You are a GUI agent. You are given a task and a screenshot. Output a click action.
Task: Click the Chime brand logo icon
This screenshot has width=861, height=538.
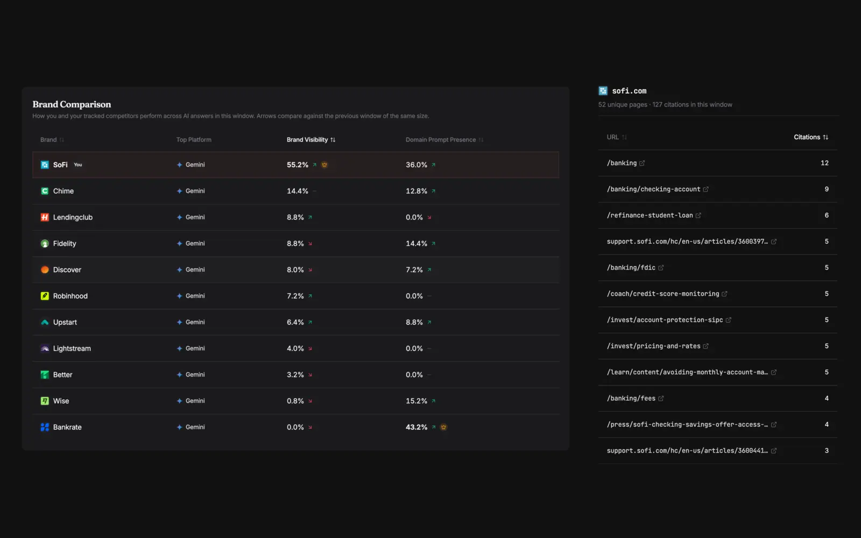tap(45, 191)
